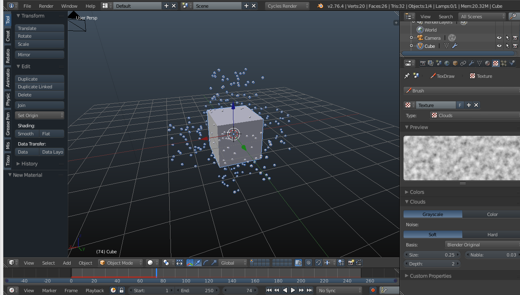The image size is (520, 295).
Task: Click the Duplicate Linked button
Action: pos(40,86)
